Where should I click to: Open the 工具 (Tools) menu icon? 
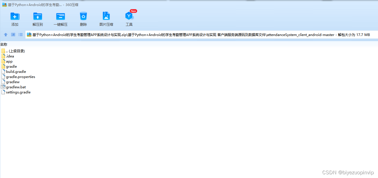point(129,18)
